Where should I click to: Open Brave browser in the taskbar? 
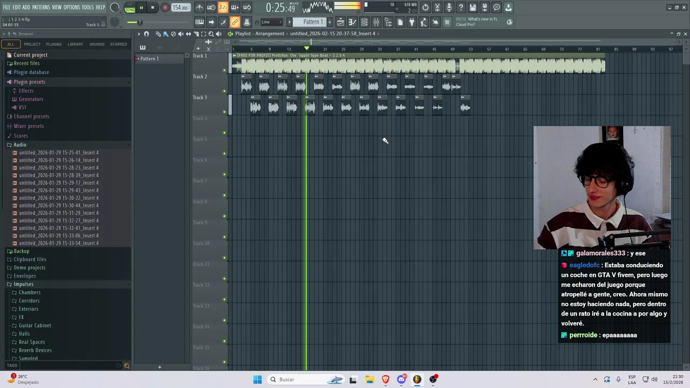point(385,379)
